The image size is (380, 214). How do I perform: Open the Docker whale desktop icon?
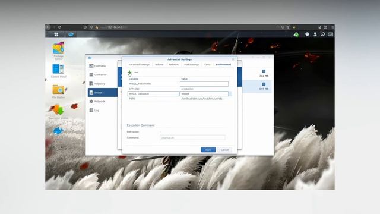(58, 131)
